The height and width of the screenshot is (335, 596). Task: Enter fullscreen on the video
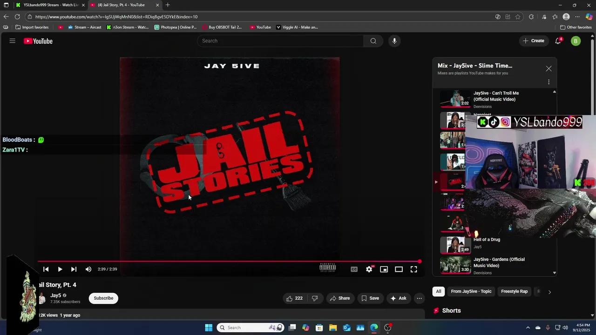(x=413, y=269)
